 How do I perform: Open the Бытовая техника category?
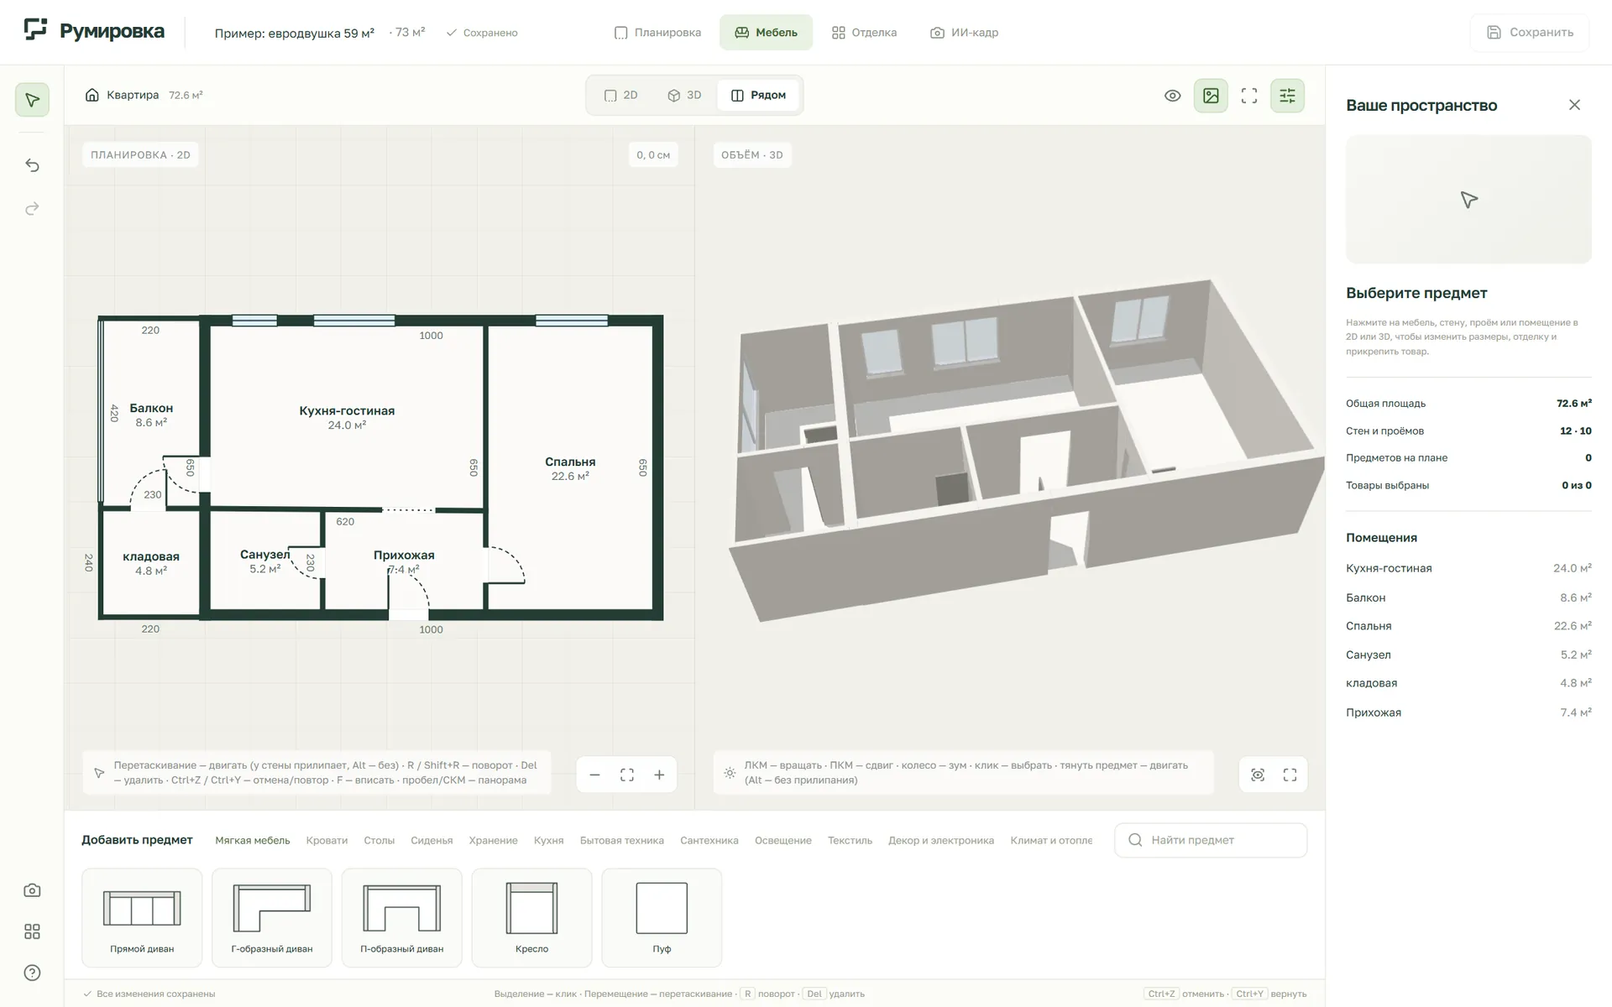(621, 840)
